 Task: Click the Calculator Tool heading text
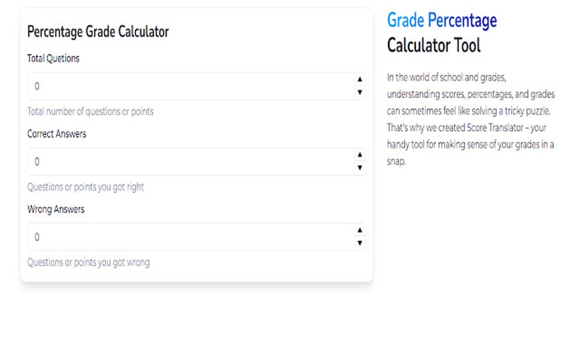click(434, 45)
